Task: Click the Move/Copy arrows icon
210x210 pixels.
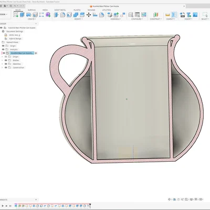Action: click(x=89, y=15)
